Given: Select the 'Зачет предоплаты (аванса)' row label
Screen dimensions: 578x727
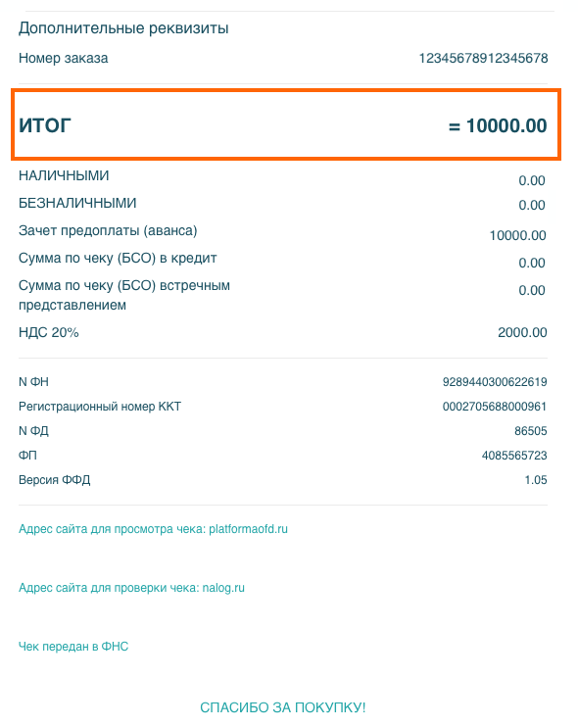Looking at the screenshot, I should point(108,231).
